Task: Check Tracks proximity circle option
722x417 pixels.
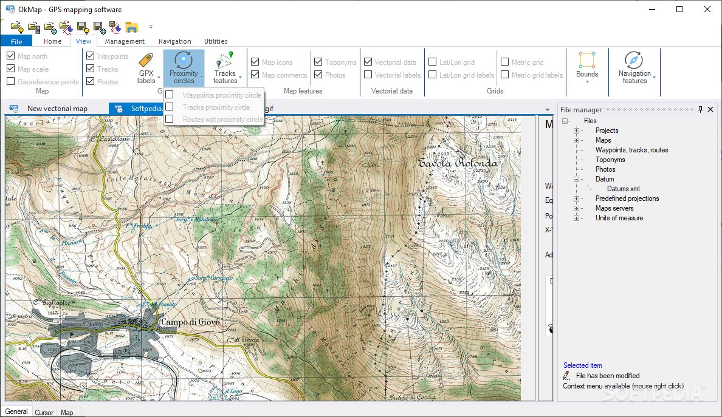Action: [170, 107]
